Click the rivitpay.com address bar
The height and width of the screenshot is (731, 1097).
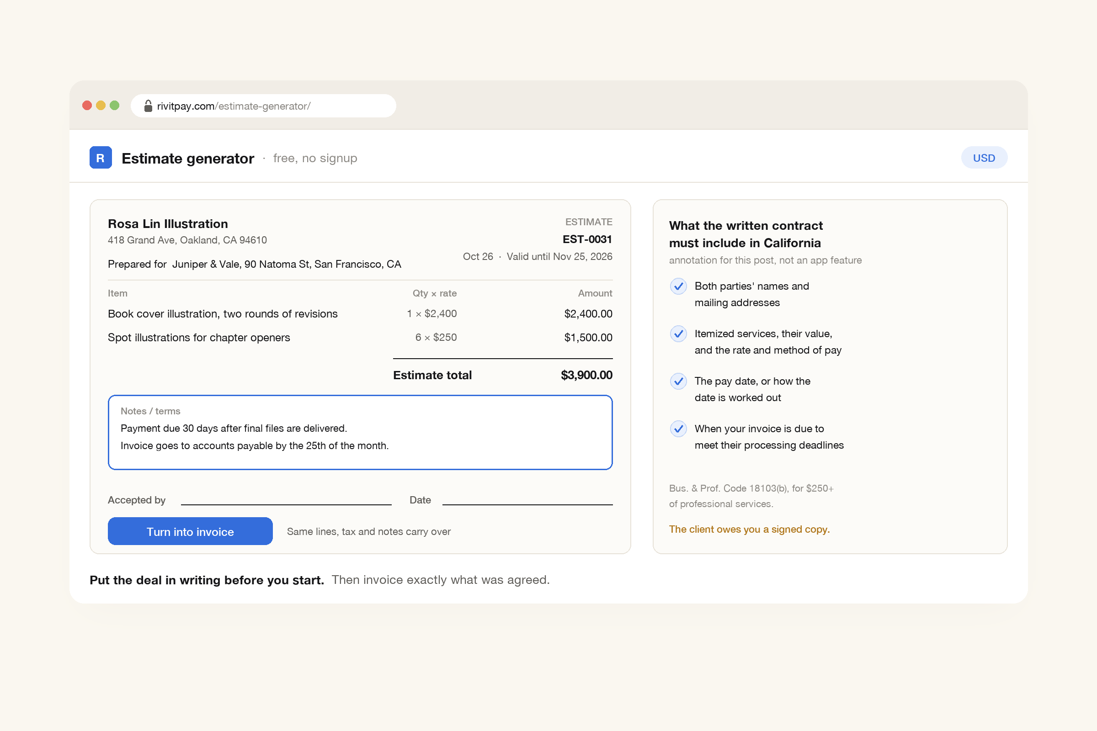point(264,106)
